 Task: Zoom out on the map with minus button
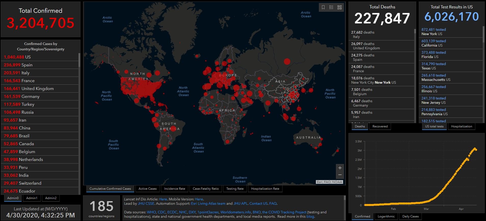click(x=340, y=175)
